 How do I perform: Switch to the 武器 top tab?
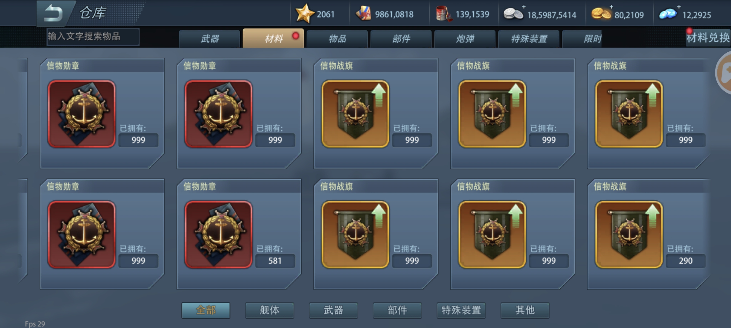209,39
